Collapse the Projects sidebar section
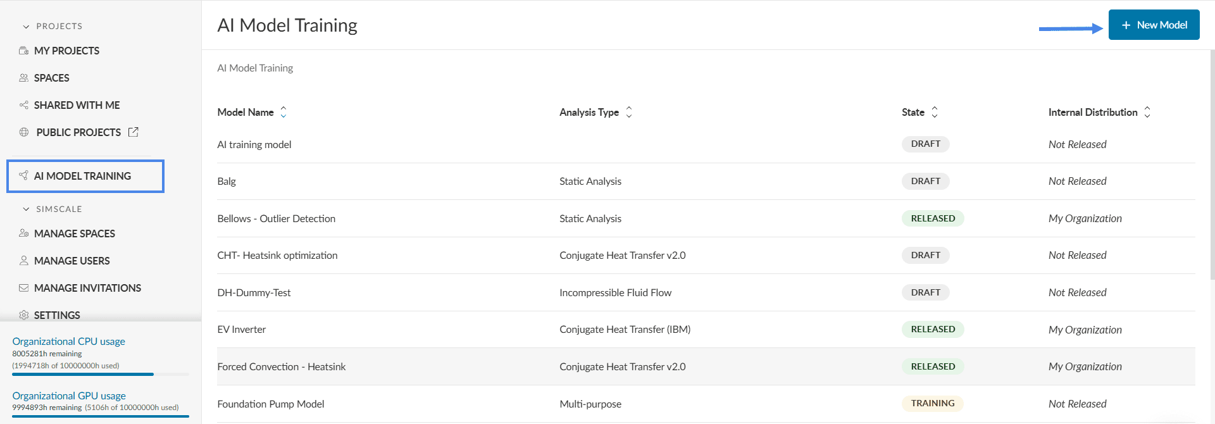Image resolution: width=1215 pixels, height=424 pixels. pyautogui.click(x=26, y=27)
